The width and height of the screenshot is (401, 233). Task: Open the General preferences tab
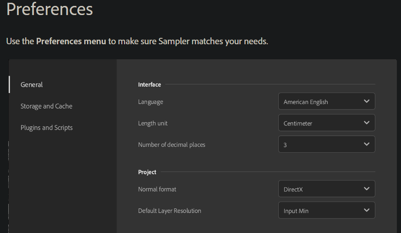[x=32, y=84]
